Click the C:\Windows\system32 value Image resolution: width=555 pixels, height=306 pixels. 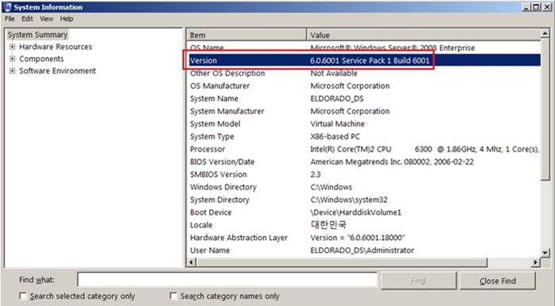pyautogui.click(x=349, y=199)
